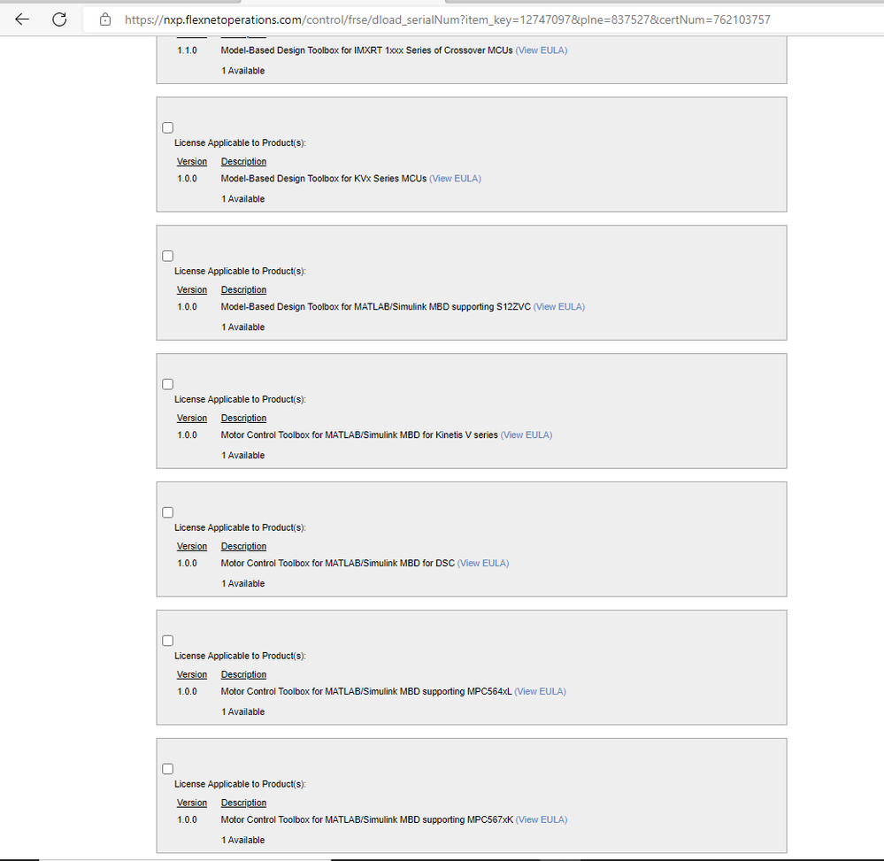View EULA for MPC564xL toolbox
This screenshot has height=861, width=884.
(540, 691)
